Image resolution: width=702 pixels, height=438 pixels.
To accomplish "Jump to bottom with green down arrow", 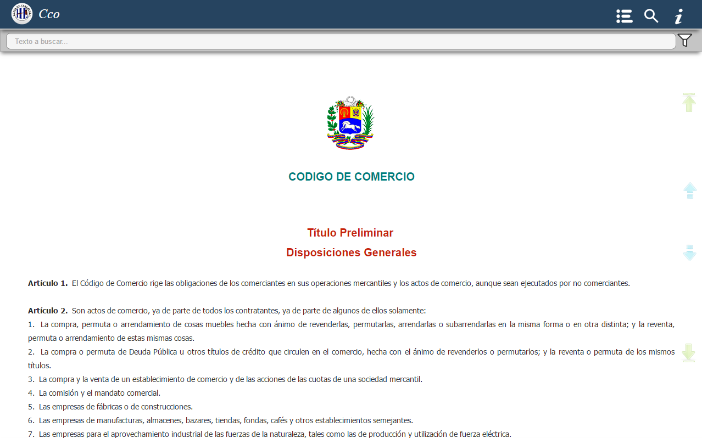I will (x=689, y=353).
